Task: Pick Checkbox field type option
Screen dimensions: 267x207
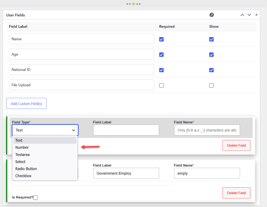Action: (x=45, y=176)
